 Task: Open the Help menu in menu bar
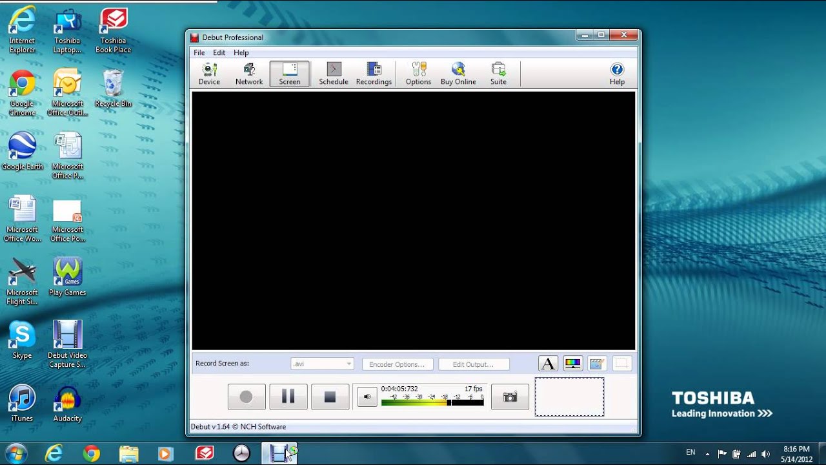coord(241,52)
